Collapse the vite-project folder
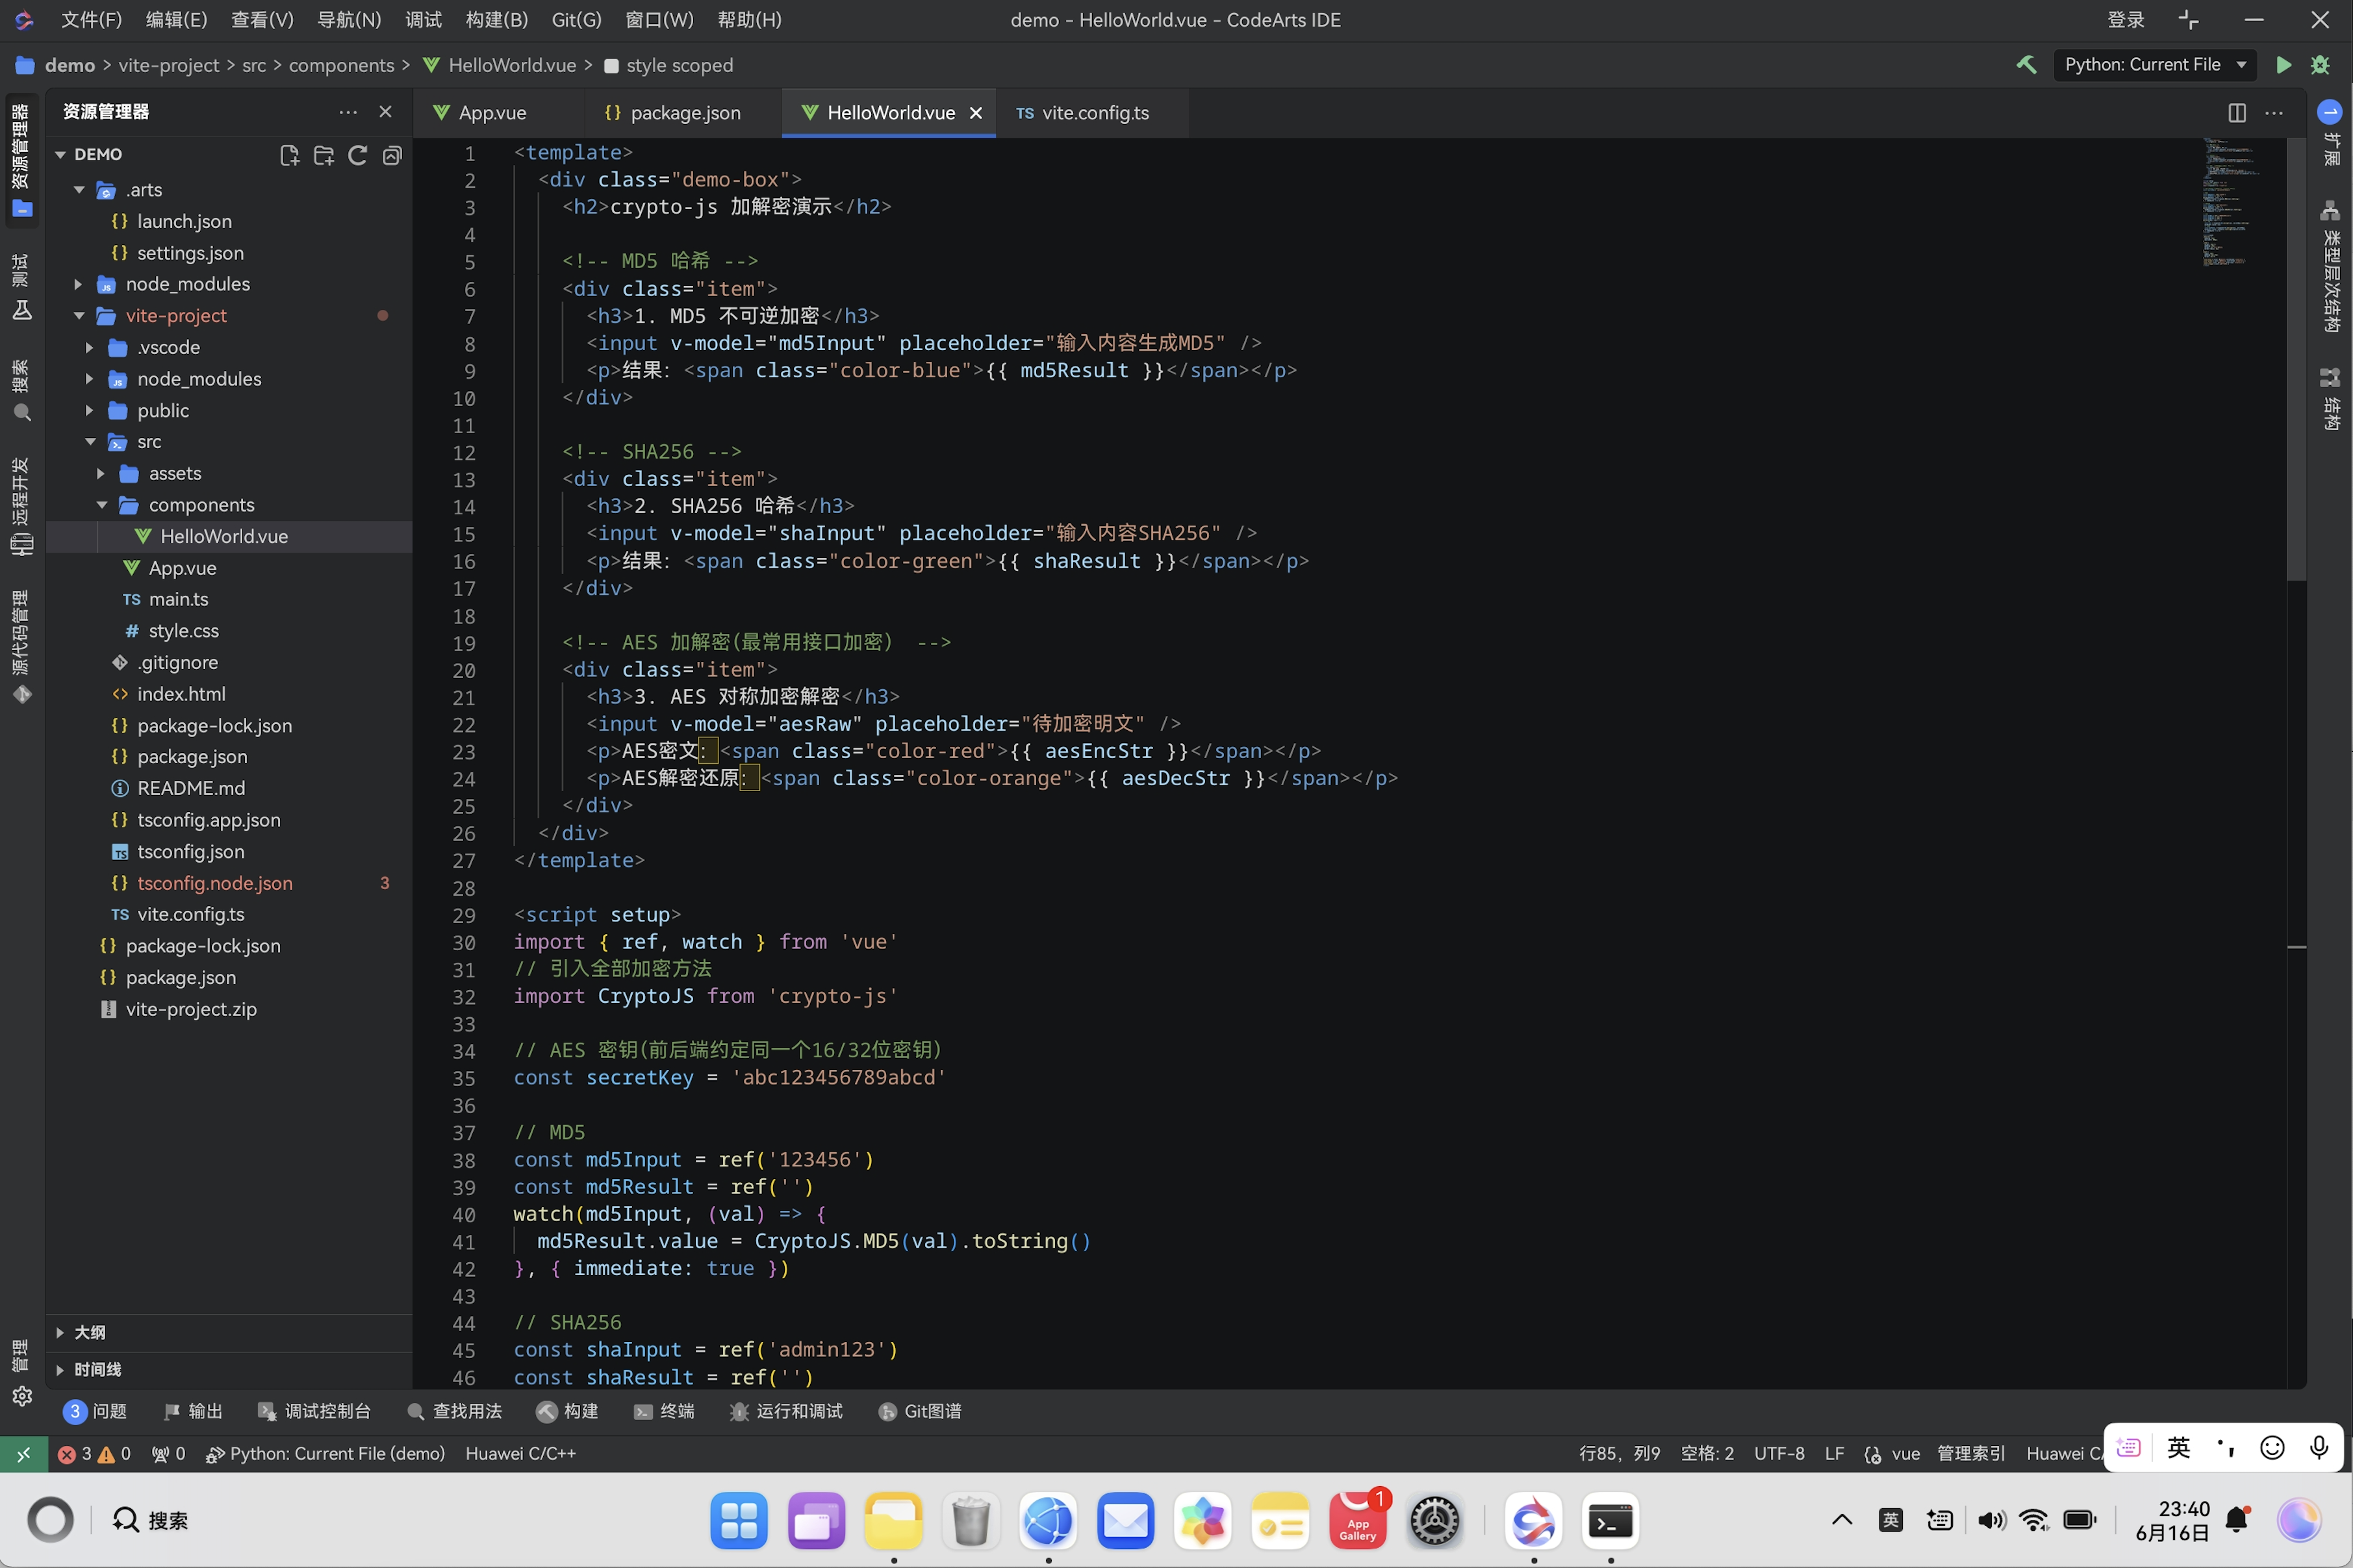The image size is (2353, 1568). (x=79, y=316)
